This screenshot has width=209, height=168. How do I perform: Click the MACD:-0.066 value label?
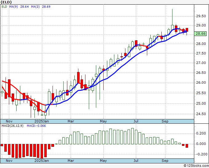click(x=36, y=126)
